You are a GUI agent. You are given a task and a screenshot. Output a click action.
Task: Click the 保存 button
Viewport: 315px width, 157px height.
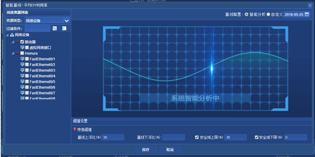pyautogui.click(x=146, y=150)
